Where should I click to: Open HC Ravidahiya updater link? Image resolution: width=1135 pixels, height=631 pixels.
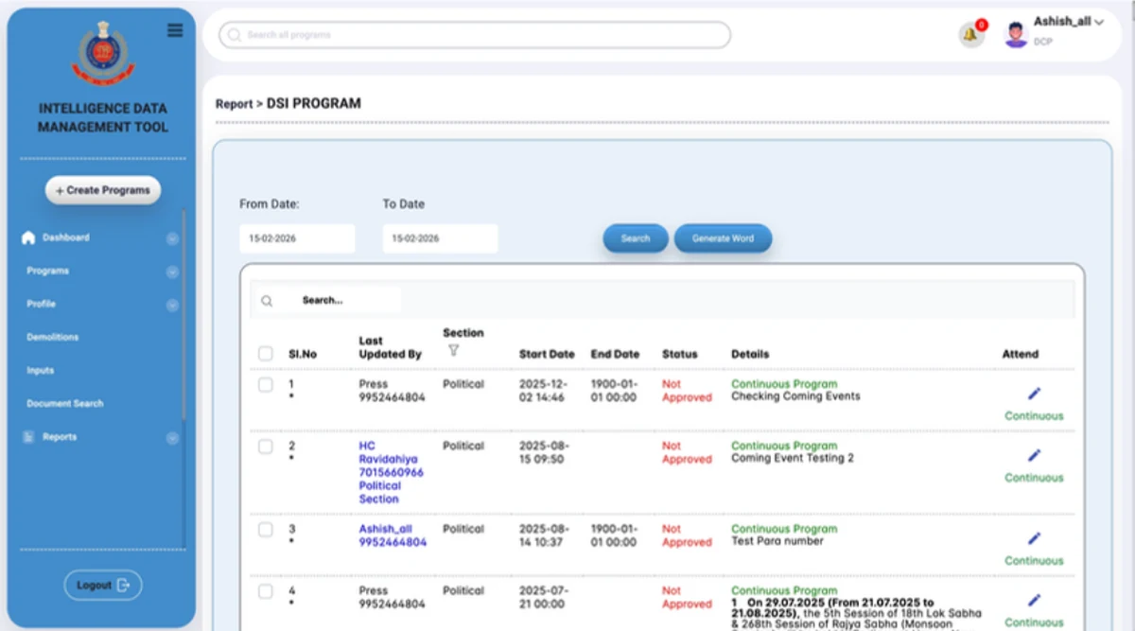point(392,472)
